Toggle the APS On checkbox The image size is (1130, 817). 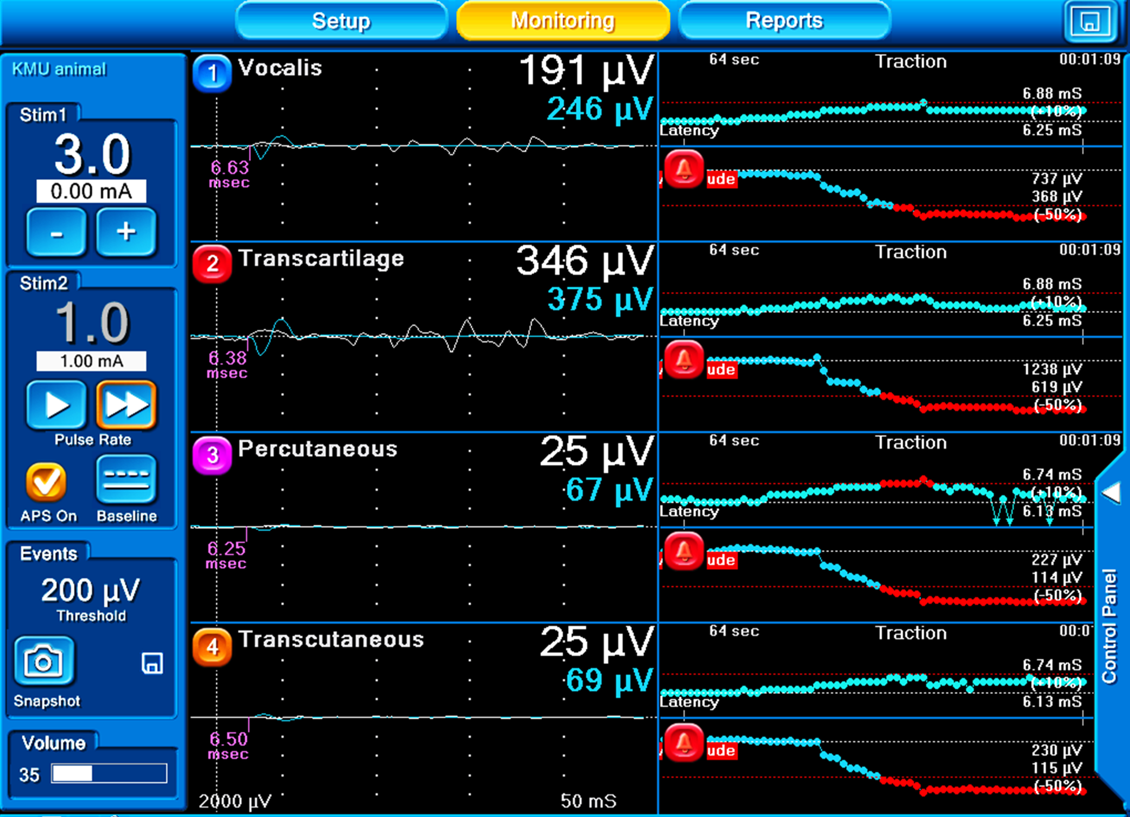(x=46, y=482)
